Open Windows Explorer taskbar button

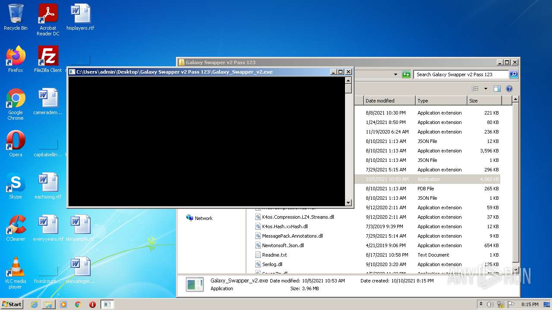pos(49,304)
